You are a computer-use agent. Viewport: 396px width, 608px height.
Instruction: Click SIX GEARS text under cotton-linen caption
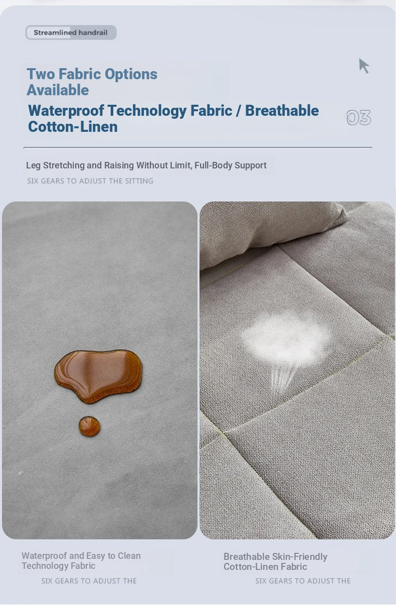[x=303, y=581]
